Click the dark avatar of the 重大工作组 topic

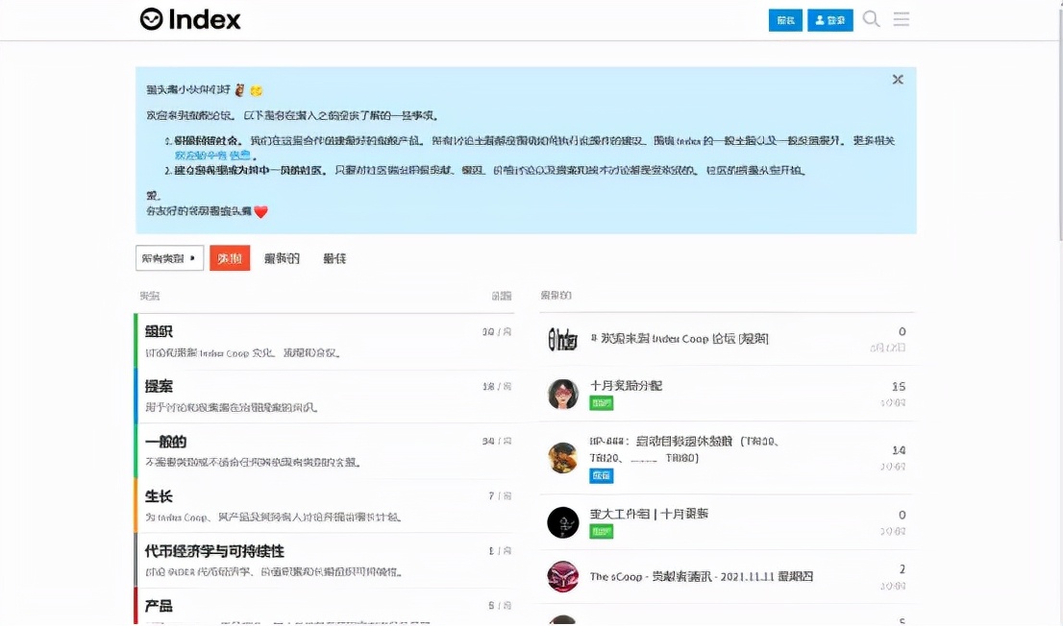click(563, 521)
